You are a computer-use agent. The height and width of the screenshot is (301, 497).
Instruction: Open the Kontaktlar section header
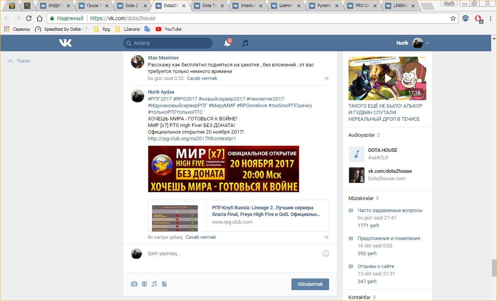click(359, 298)
